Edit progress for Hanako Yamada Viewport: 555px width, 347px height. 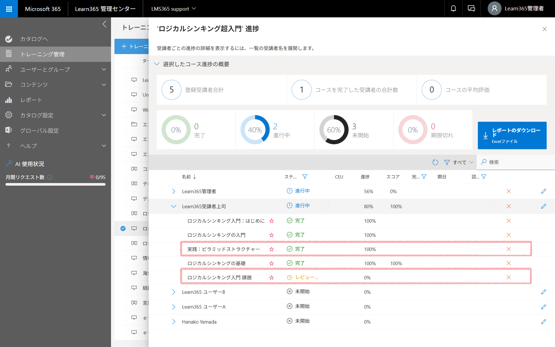[x=543, y=322]
